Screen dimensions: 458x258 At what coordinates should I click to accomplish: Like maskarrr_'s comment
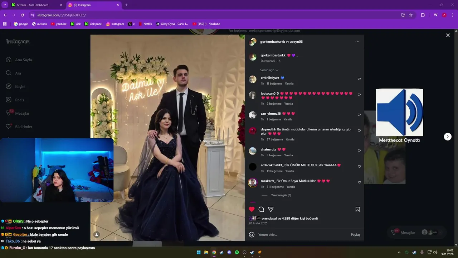point(359,182)
